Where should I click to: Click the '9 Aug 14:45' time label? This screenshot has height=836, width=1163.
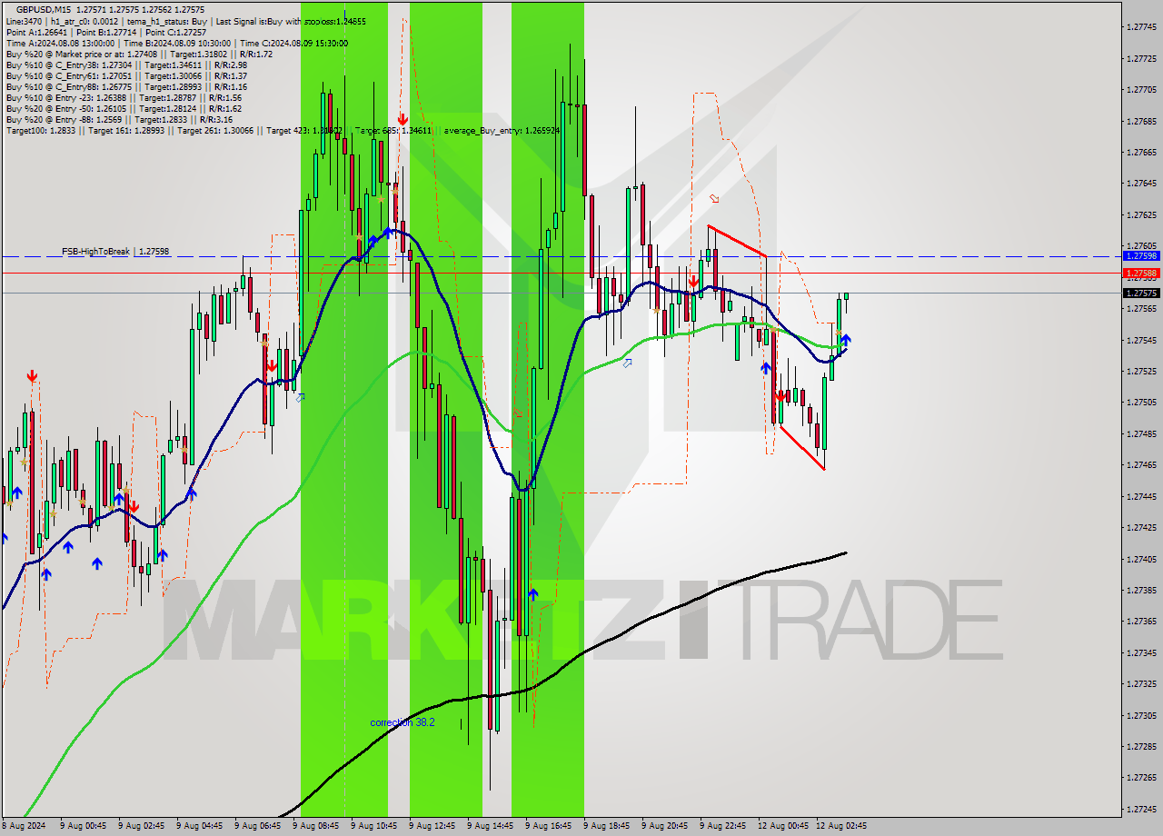490,826
